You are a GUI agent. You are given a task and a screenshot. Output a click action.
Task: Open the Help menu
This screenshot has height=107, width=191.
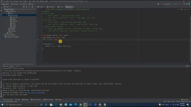(47, 1)
